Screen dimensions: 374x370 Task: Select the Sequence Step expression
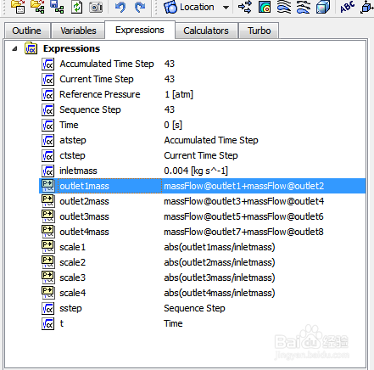tap(90, 109)
